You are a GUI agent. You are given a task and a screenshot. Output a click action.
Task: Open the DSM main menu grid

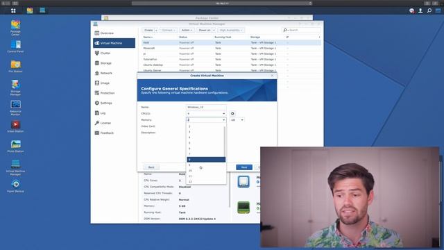click(13, 11)
